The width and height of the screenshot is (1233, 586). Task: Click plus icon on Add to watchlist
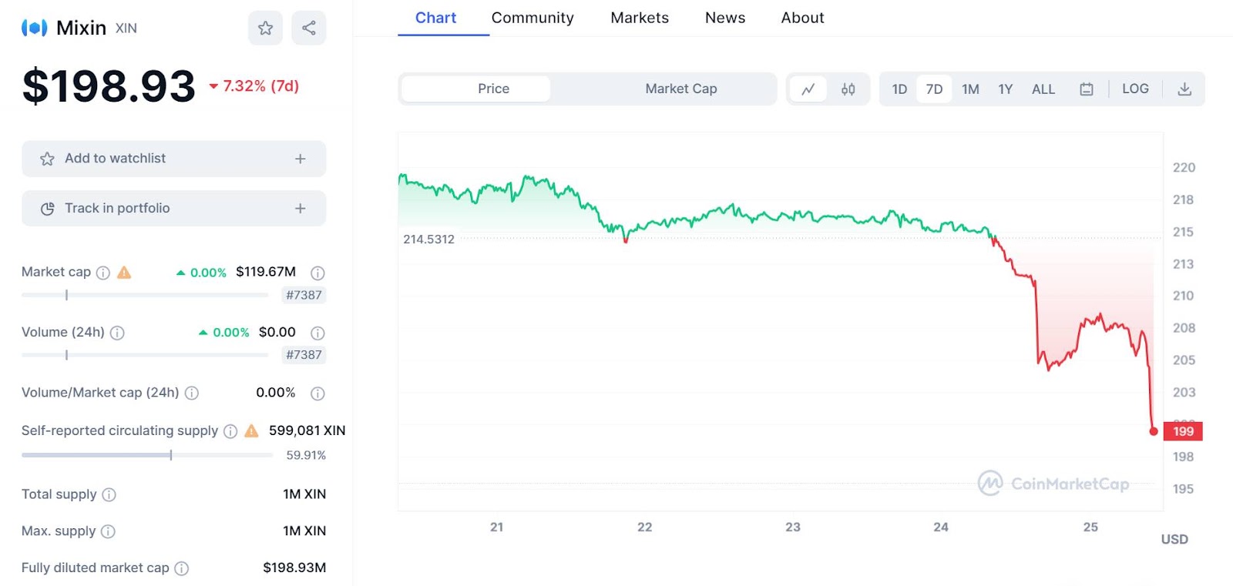[301, 159]
